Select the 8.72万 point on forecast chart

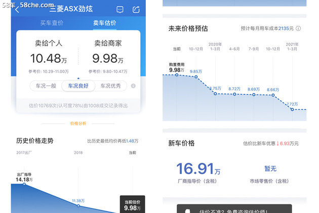(x=234, y=94)
